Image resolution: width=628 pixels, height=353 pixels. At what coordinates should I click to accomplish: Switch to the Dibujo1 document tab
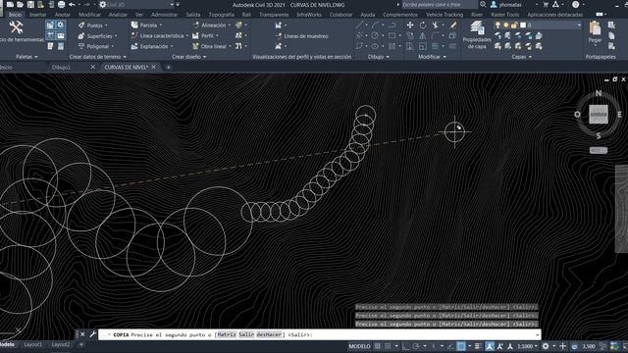tap(61, 68)
